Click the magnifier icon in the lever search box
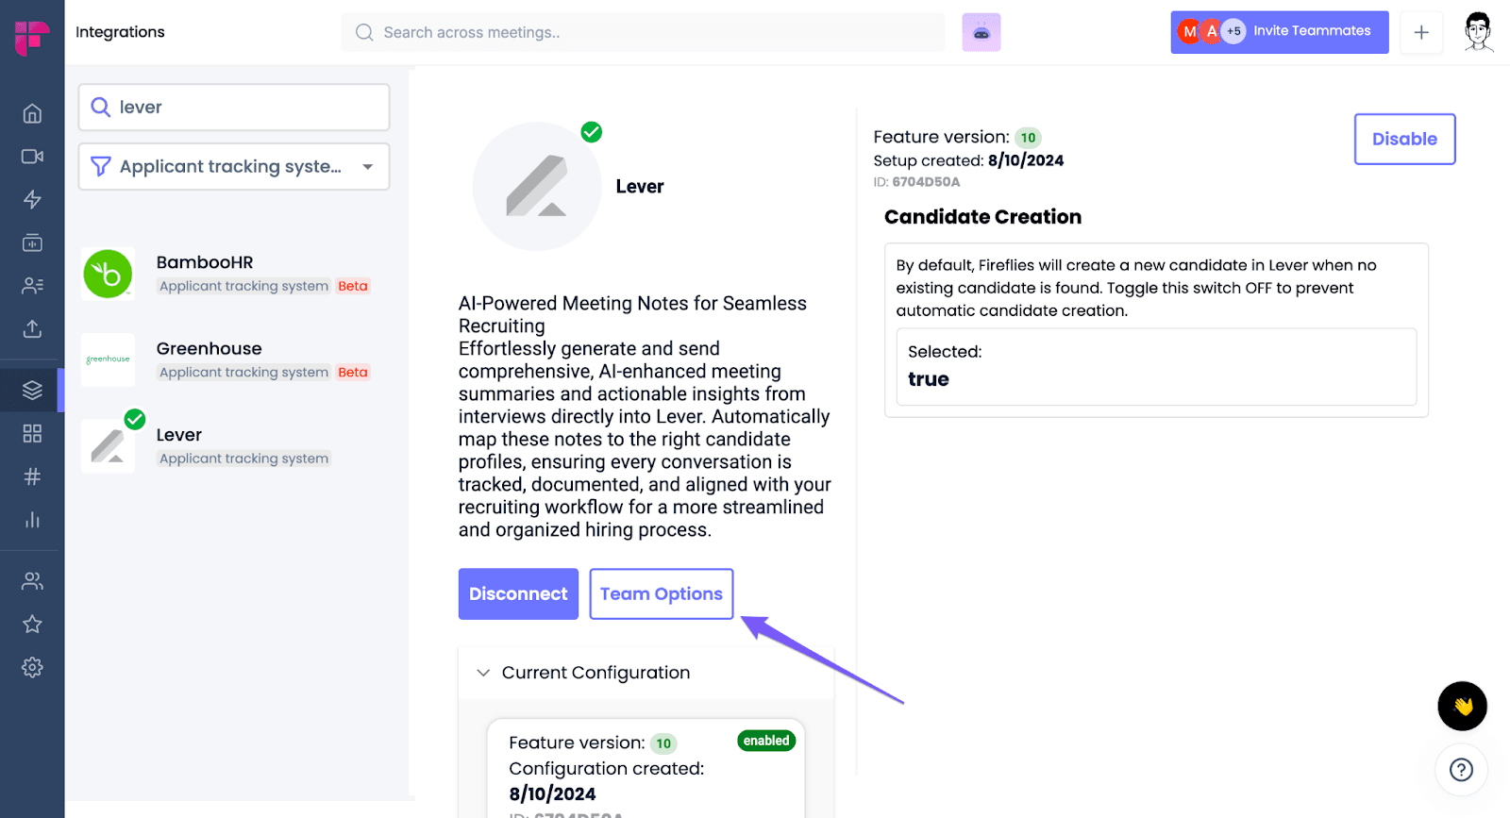This screenshot has width=1510, height=818. pos(100,107)
